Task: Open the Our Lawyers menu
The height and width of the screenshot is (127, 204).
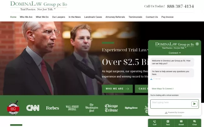Action: (59, 17)
